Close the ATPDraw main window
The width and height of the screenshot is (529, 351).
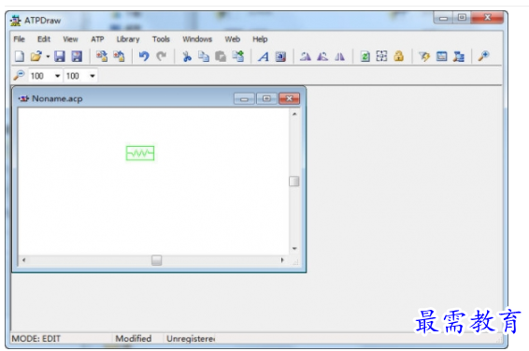[x=488, y=18]
